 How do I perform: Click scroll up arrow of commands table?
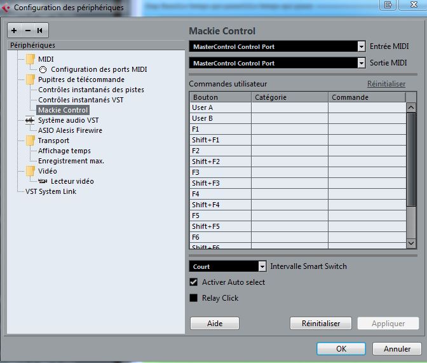click(411, 107)
